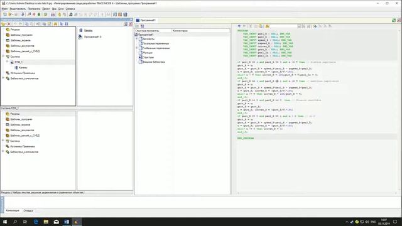
Task: Click green icon at program window top right
Action: point(394,20)
